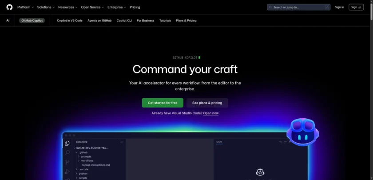Click the EXPLORER panel title
The width and height of the screenshot is (373, 180).
pyautogui.click(x=82, y=142)
